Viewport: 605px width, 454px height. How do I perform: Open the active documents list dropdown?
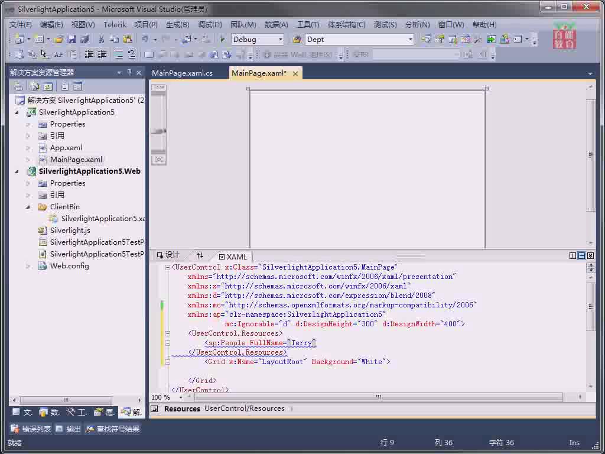point(590,73)
